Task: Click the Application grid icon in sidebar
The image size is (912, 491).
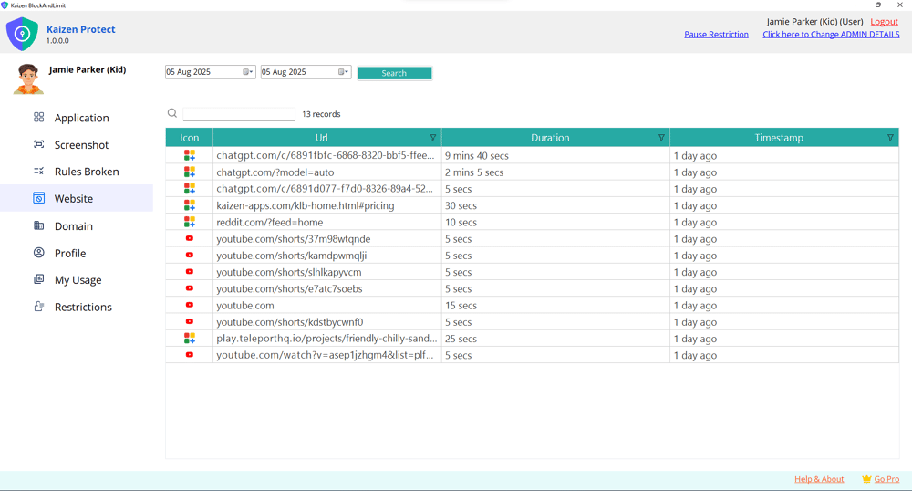Action: coord(38,118)
